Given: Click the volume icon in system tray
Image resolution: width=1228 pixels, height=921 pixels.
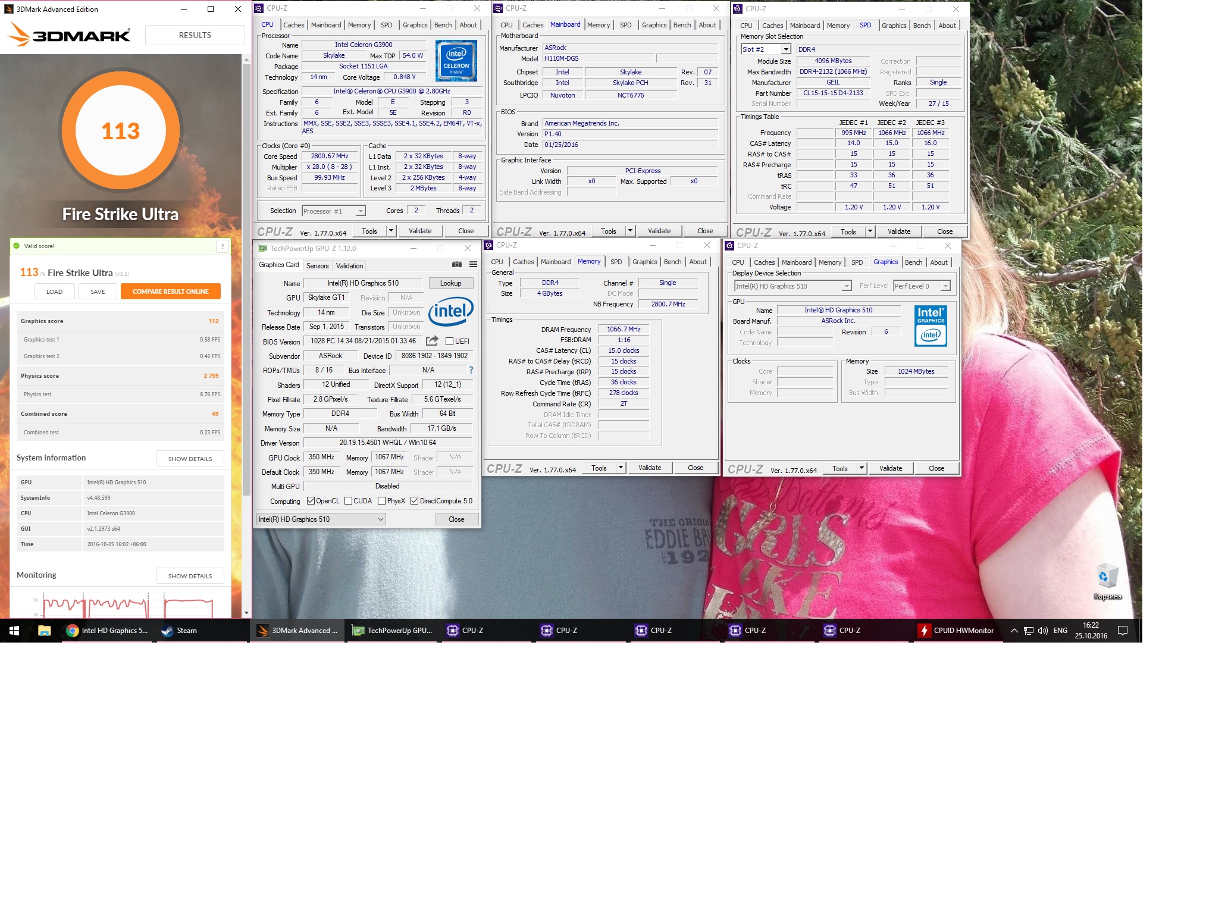Looking at the screenshot, I should point(1042,631).
